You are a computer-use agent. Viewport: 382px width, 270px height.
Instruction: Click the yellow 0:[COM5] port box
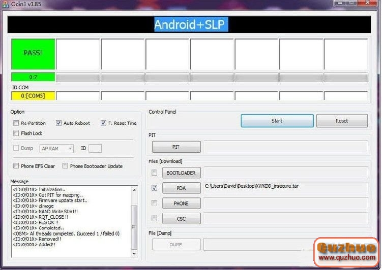33,96
